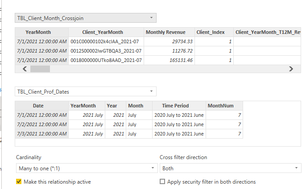
Task: Select the Client_YearMonth_T12M column header
Action: 267,32
